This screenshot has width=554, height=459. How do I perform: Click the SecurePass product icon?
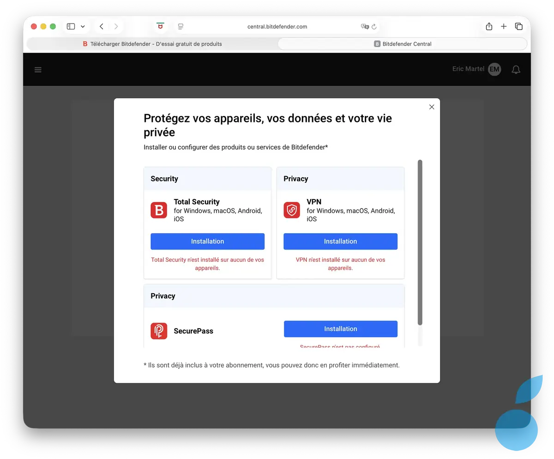pyautogui.click(x=159, y=331)
